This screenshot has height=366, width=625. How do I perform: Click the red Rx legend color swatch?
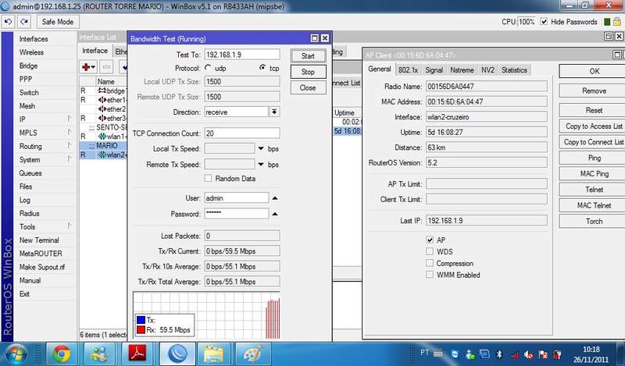(141, 330)
